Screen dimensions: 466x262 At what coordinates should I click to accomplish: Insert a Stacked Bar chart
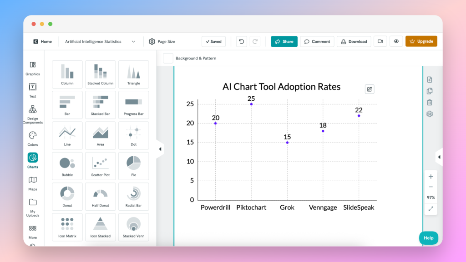101,105
